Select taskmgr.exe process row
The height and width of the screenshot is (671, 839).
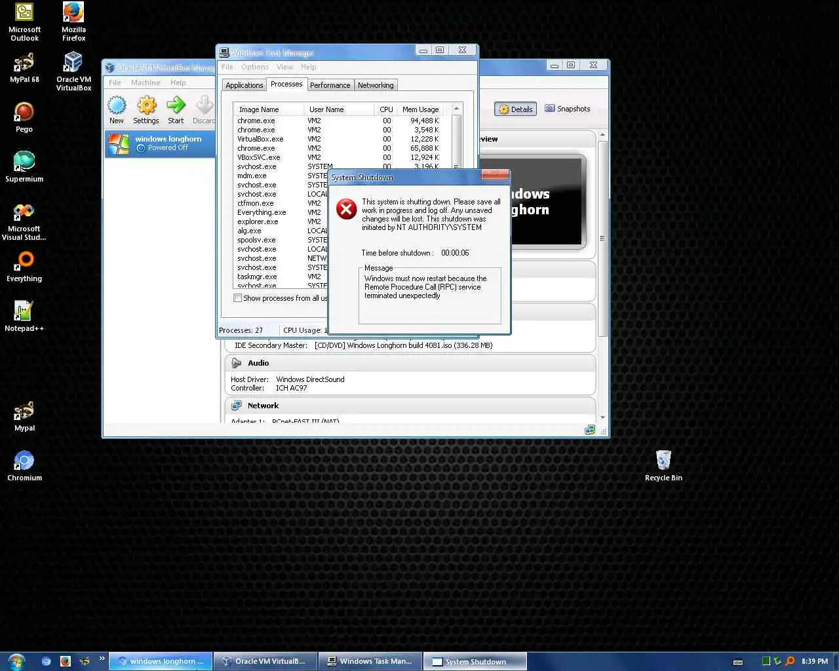[x=281, y=277]
